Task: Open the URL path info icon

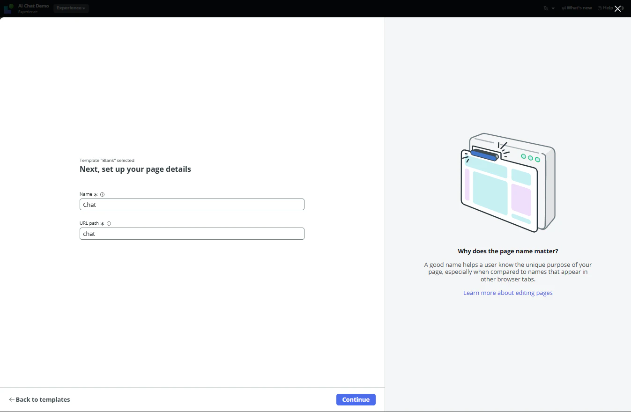Action: coord(109,223)
